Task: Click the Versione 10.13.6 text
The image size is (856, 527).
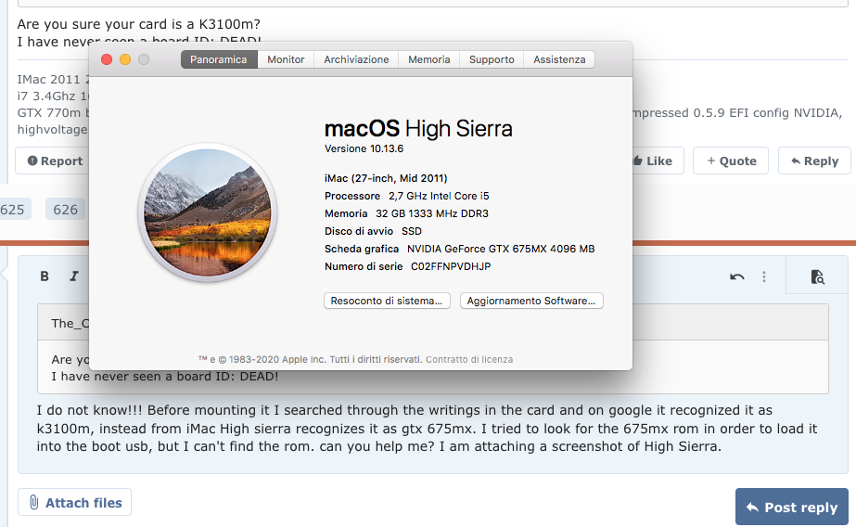Action: (364, 148)
